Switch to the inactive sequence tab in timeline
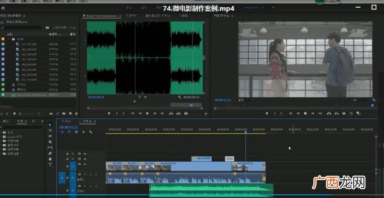Viewport: 384px width, 198px height. coord(66,121)
